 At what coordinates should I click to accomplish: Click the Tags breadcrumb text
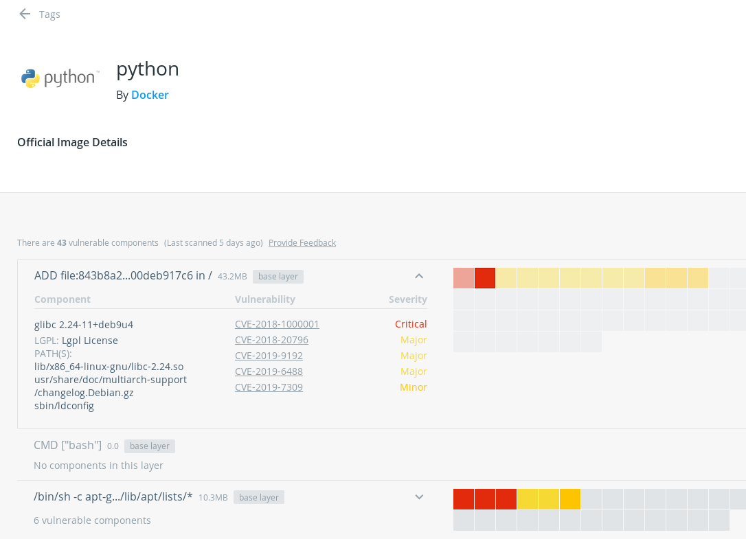pos(49,14)
